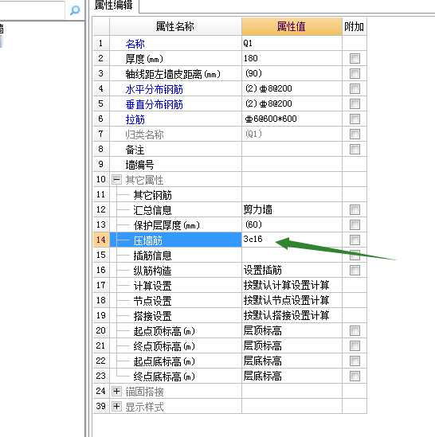Click the 剪力墙 value for 汇总信息
The height and width of the screenshot is (437, 435).
pyautogui.click(x=292, y=209)
